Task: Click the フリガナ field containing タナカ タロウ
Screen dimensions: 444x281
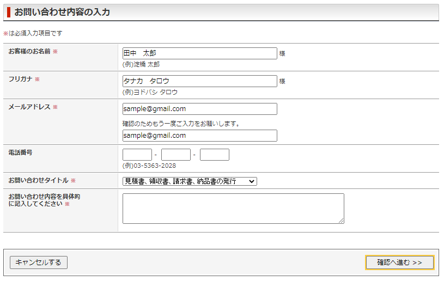Action: click(199, 81)
